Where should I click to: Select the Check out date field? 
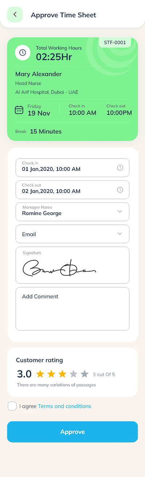(72, 190)
